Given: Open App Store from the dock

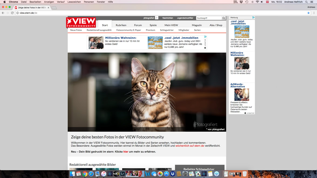Looking at the screenshot, I should pyautogui.click(x=166, y=174).
